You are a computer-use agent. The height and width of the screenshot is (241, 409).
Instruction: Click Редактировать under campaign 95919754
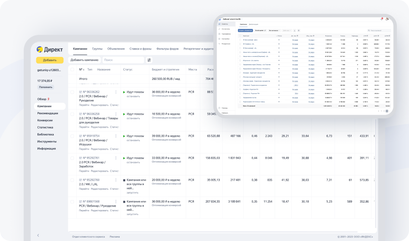tap(99, 149)
